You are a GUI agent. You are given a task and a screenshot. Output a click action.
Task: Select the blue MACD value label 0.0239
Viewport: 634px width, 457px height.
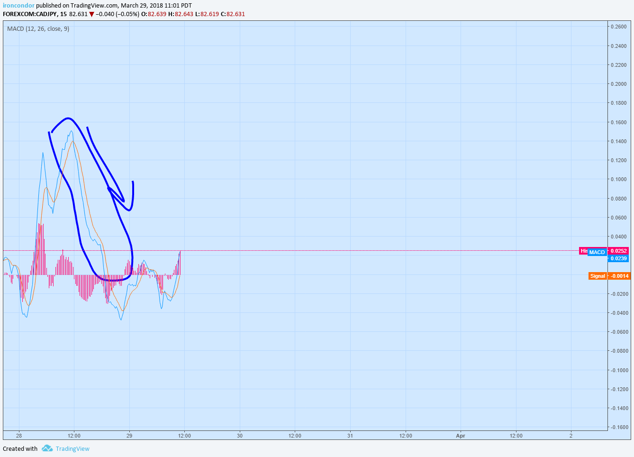click(619, 258)
